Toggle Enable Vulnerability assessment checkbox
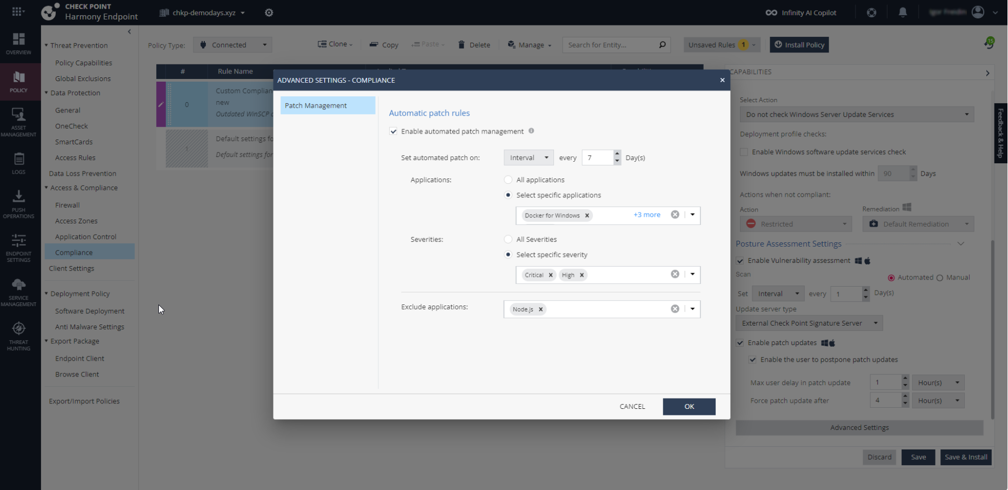 point(740,261)
